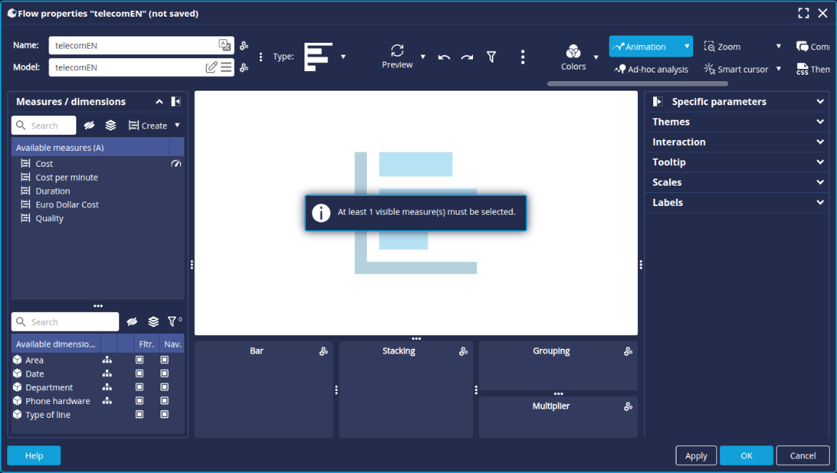The height and width of the screenshot is (473, 837).
Task: Toggle the Nav. checkbox for Date
Action: tap(164, 374)
